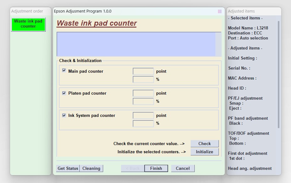Image resolution: width=291 pixels, height=183 pixels.
Task: Click the Main pad counter percent field
Action: pyautogui.click(x=143, y=79)
